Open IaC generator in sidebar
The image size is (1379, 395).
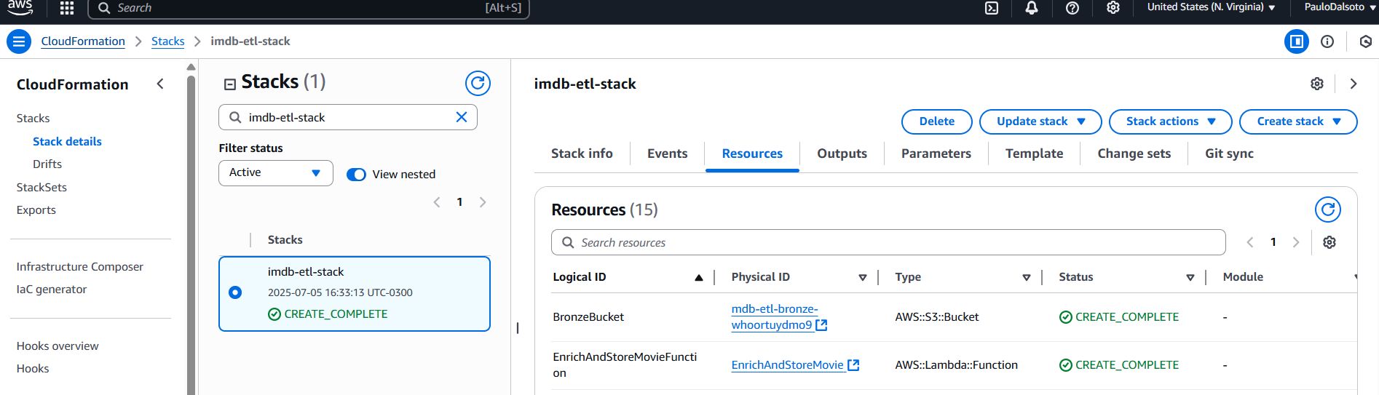coord(52,290)
